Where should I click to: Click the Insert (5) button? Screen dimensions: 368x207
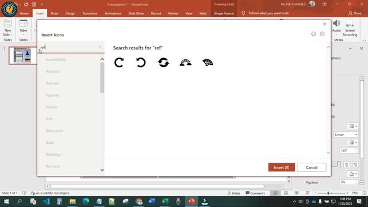pyautogui.click(x=281, y=167)
